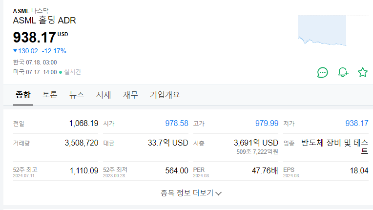Expand 종목 정보 더보기 section
This screenshot has width=373, height=210.
[191, 193]
